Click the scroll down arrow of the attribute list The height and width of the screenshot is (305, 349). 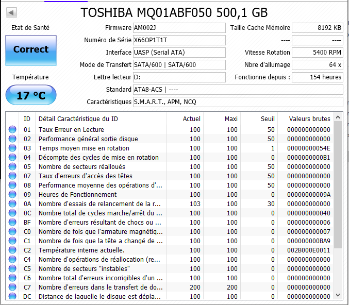click(x=338, y=295)
